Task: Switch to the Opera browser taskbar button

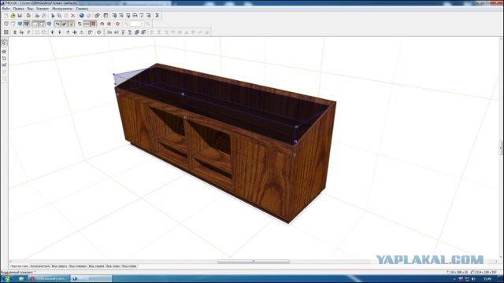Action: (49, 279)
